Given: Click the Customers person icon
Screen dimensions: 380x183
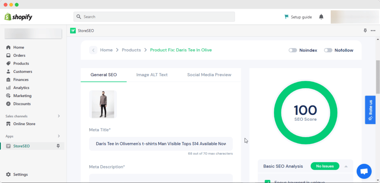Looking at the screenshot, I should (9, 71).
